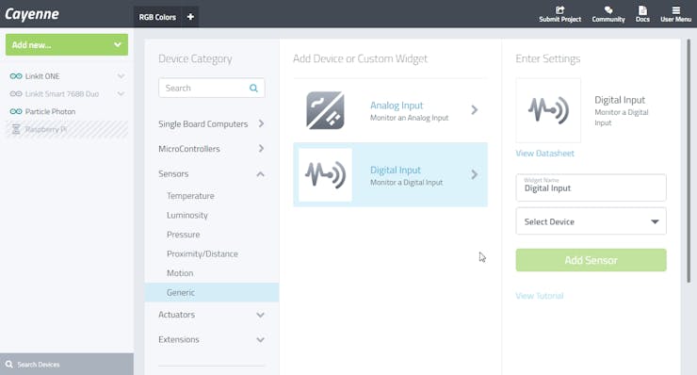This screenshot has height=375, width=697.
Task: Select the Pressure subcategory
Action: (183, 235)
